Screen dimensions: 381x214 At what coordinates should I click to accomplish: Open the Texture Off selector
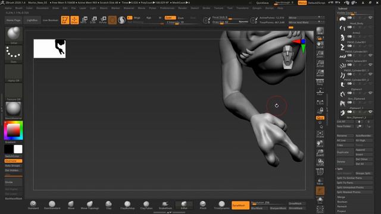click(13, 92)
